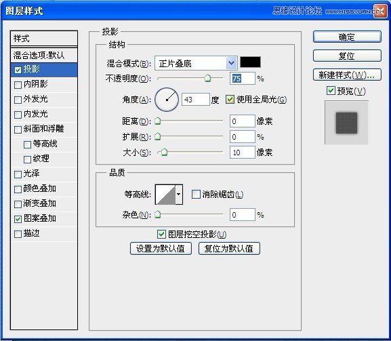Viewport: 391px width, 341px height.
Task: Select the 斜面和浮雕 style row
Action: coord(44,129)
